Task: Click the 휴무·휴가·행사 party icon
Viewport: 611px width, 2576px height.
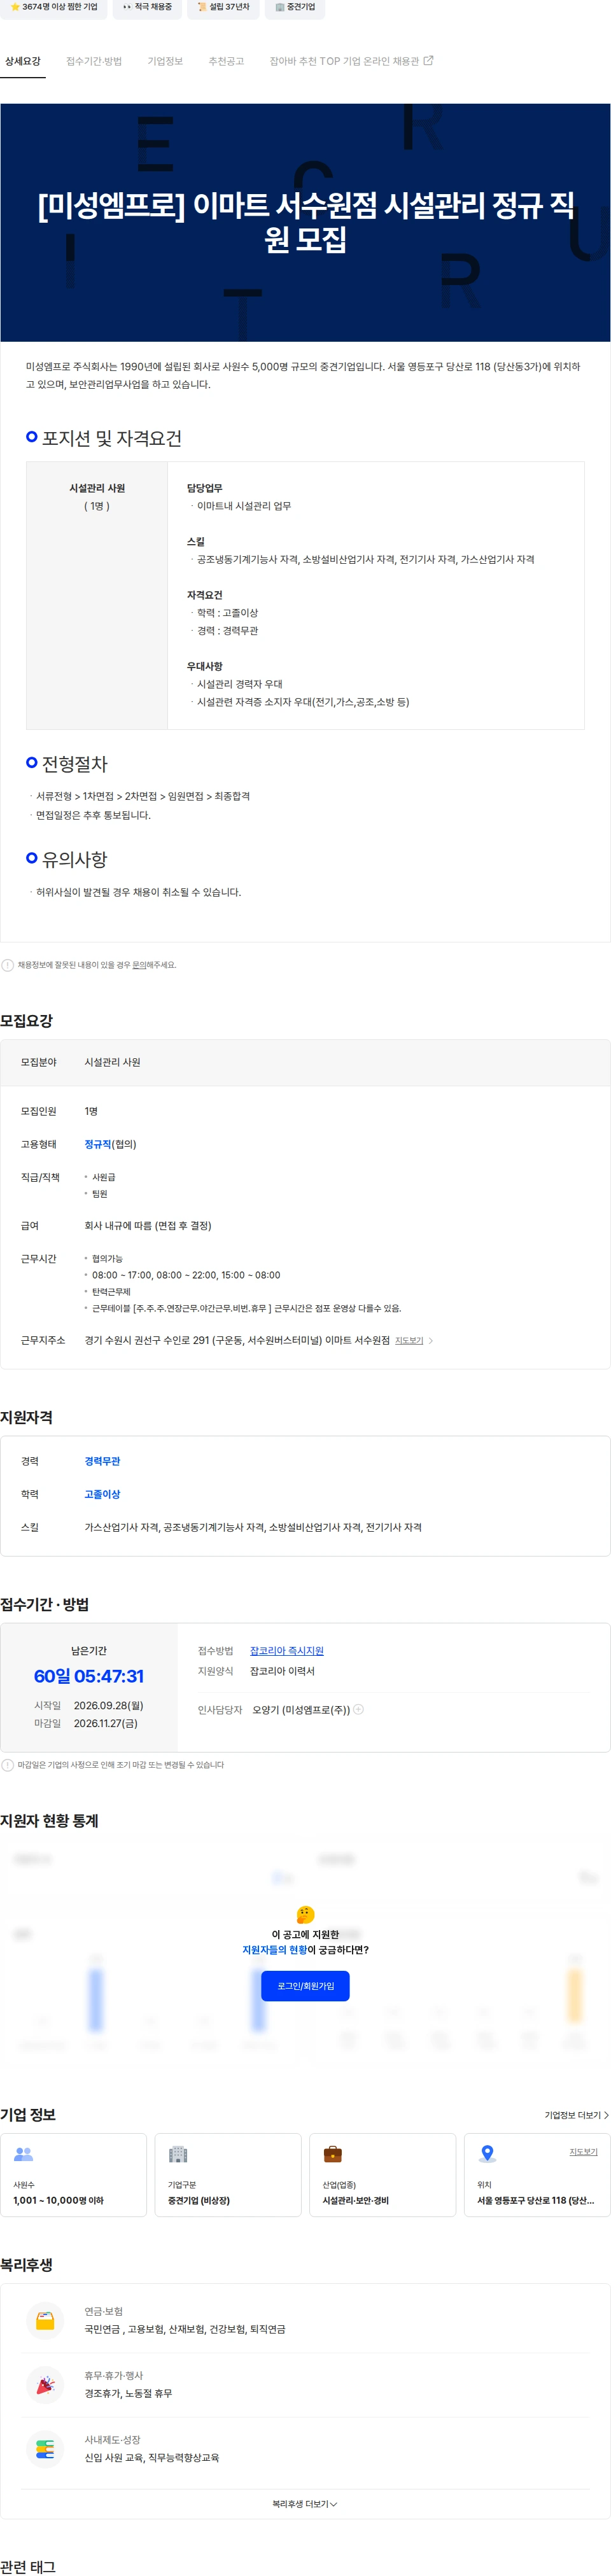Action: point(45,2385)
